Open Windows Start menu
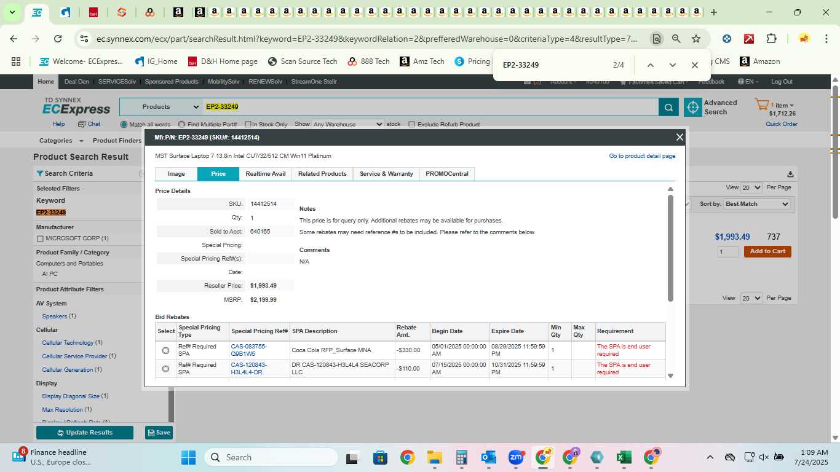 [x=188, y=457]
